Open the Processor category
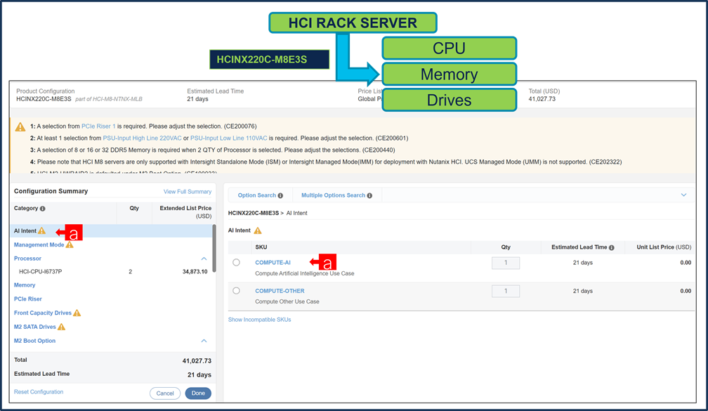This screenshot has width=708, height=411. (27, 259)
